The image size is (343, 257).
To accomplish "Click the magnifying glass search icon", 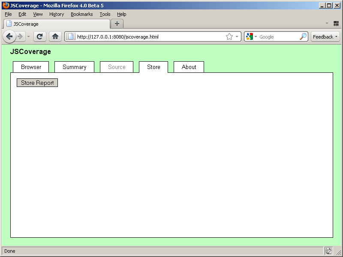I will point(303,36).
